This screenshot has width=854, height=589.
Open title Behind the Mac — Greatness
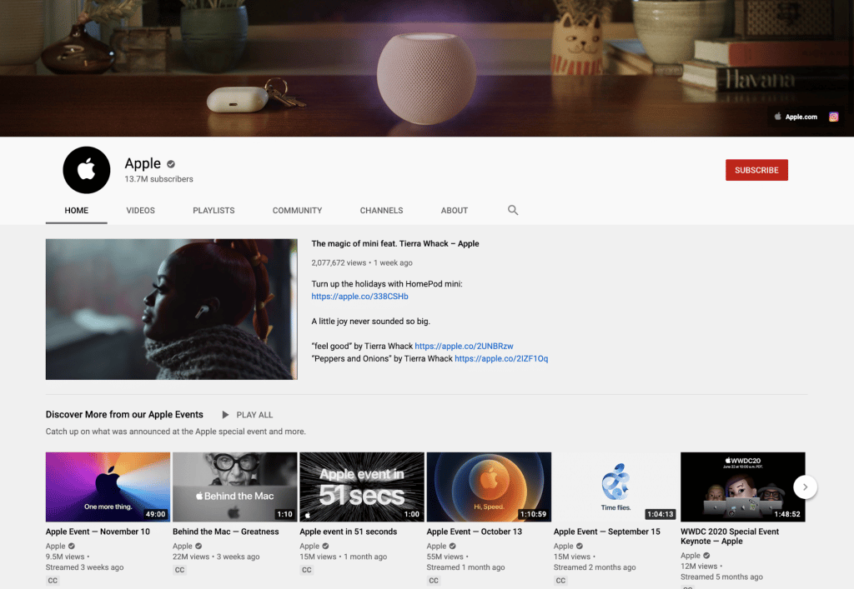point(225,532)
